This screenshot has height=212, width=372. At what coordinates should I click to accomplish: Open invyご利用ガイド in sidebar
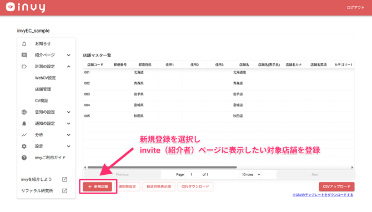50,158
